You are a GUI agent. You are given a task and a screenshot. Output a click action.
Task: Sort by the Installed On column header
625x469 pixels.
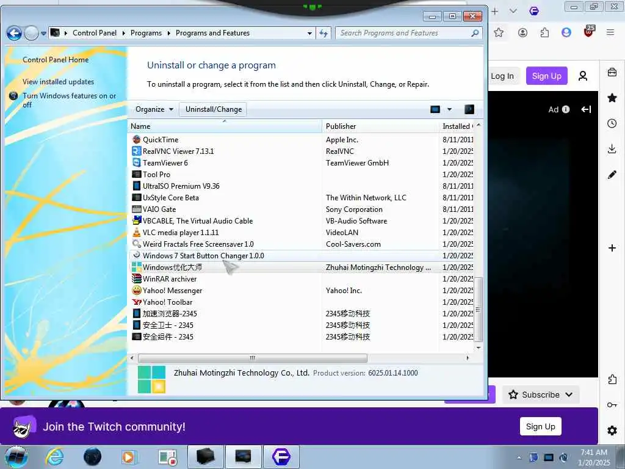pyautogui.click(x=457, y=126)
